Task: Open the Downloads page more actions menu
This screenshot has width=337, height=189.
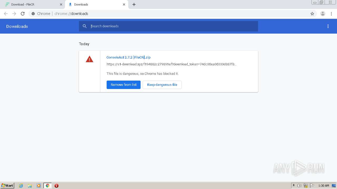Action: click(328, 26)
